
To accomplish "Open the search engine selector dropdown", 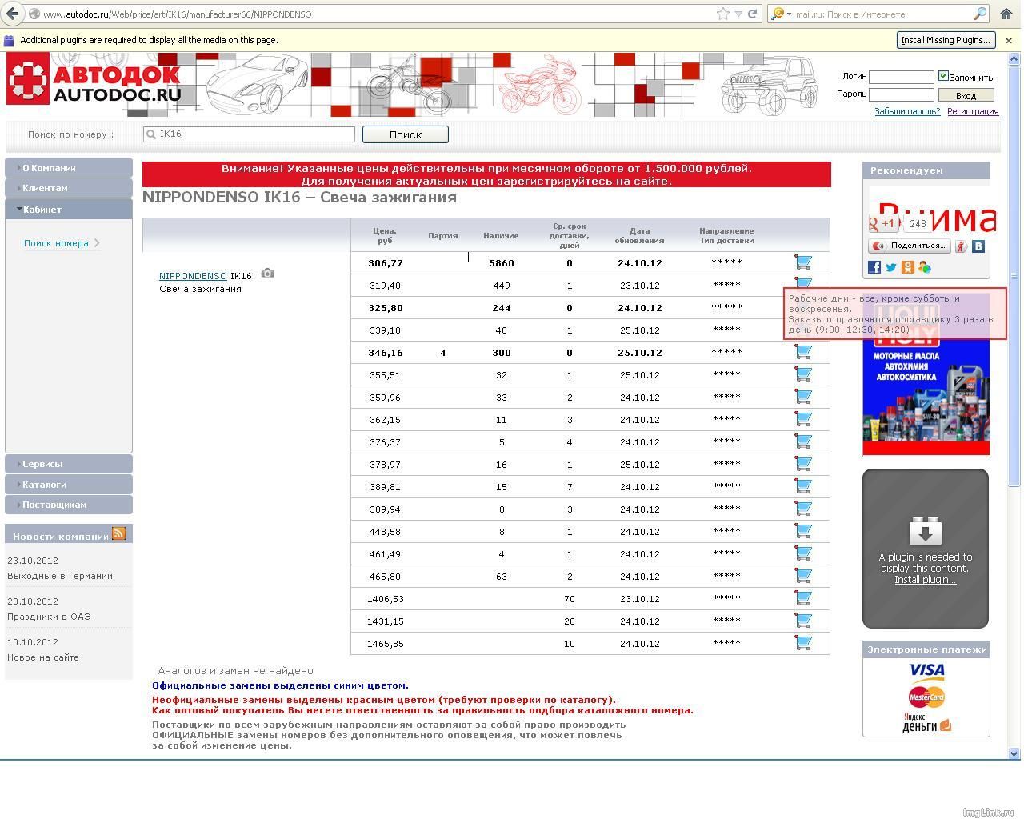I will pyautogui.click(x=780, y=14).
